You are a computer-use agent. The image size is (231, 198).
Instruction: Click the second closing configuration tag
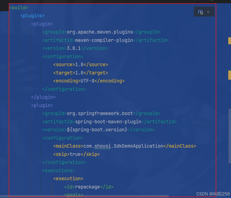(64, 162)
